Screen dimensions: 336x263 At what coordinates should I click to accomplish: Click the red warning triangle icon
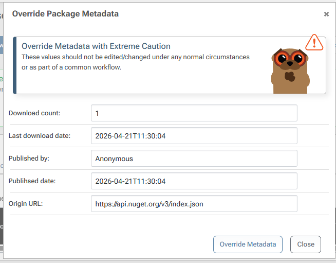pos(314,42)
